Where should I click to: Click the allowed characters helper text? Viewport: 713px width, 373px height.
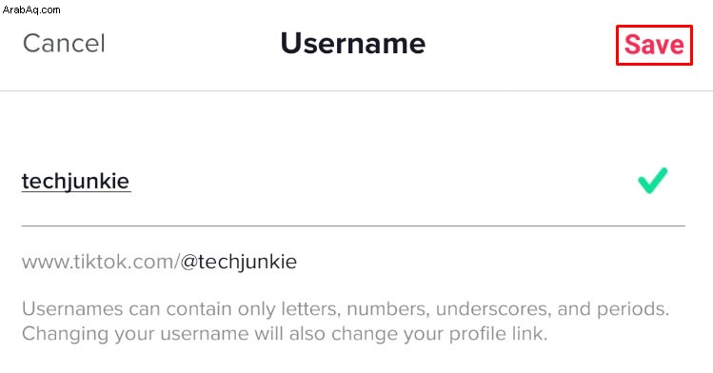coord(346,309)
